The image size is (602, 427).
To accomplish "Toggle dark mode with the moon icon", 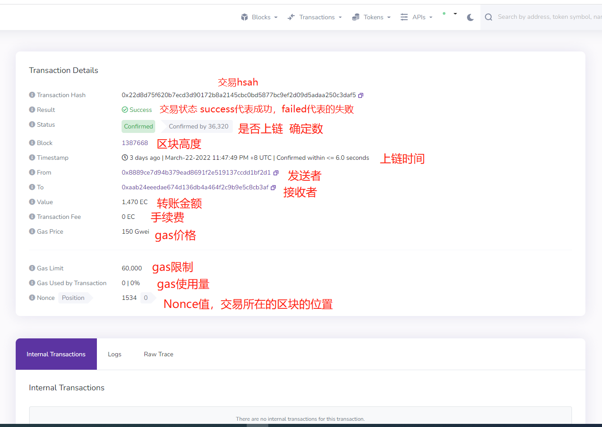I will (470, 17).
